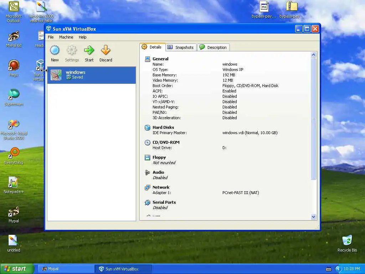Click the details pane scroll-up arrow
Viewport: 365px width, 274px height.
tap(313, 55)
